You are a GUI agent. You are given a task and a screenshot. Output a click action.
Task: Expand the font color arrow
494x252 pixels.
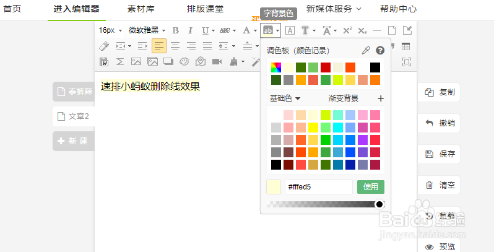pos(255,31)
